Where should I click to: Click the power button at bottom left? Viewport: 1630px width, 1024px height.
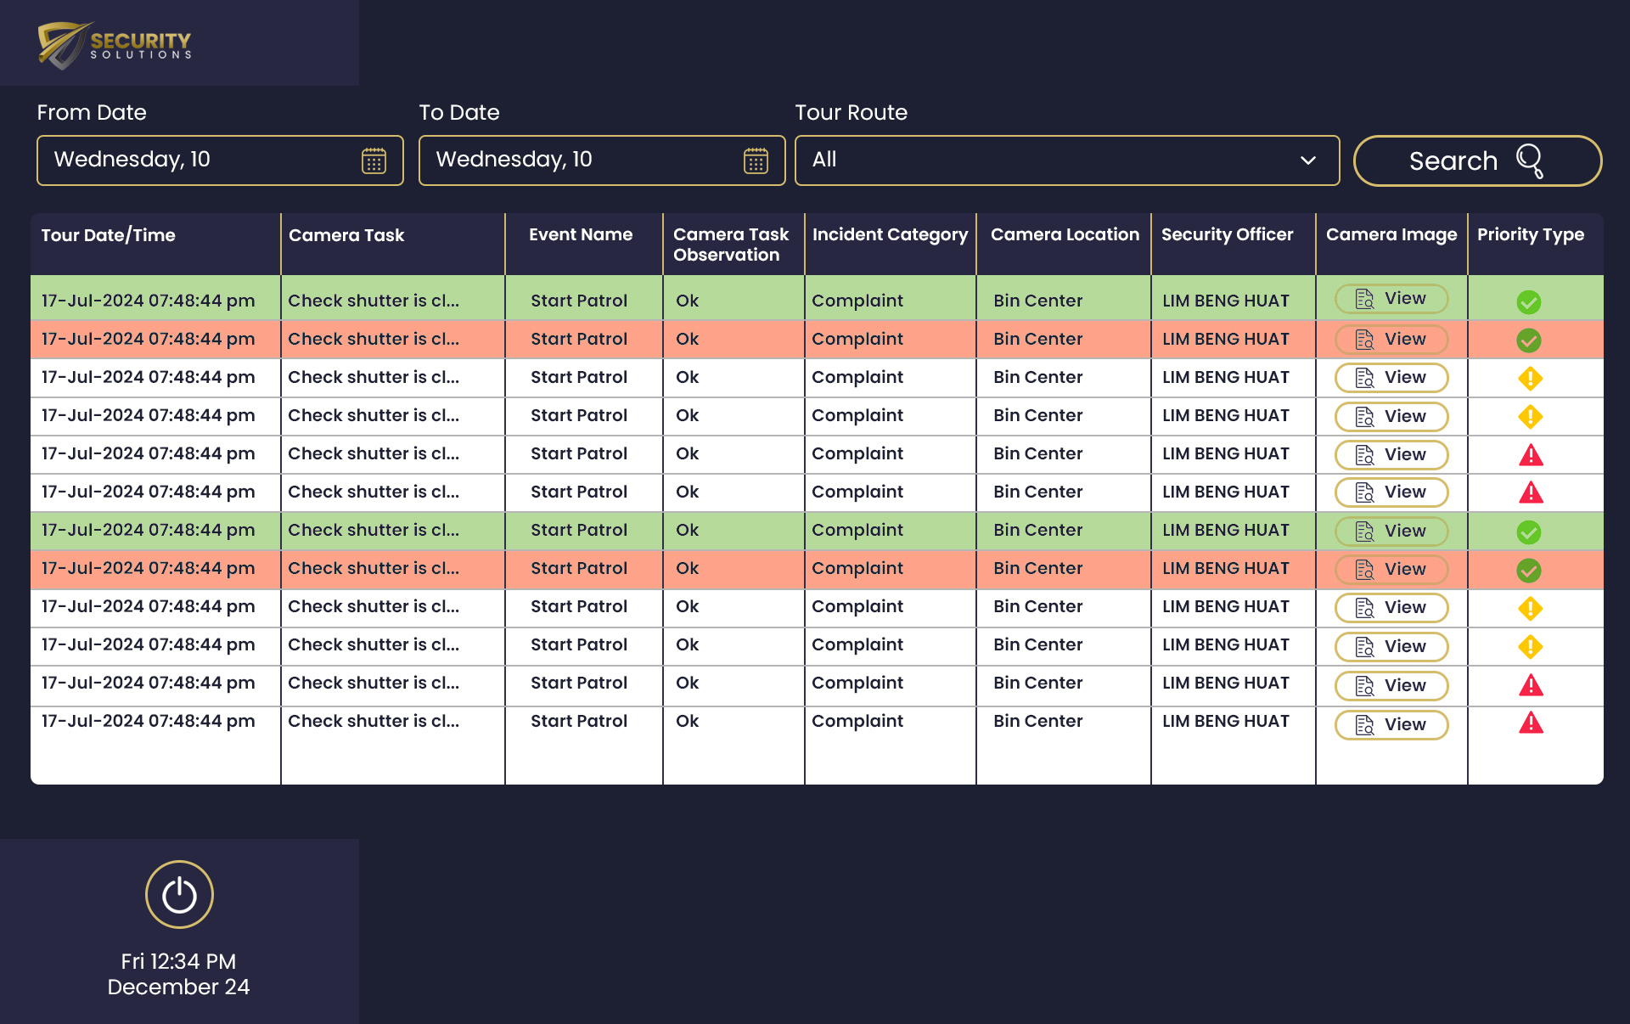pos(178,894)
